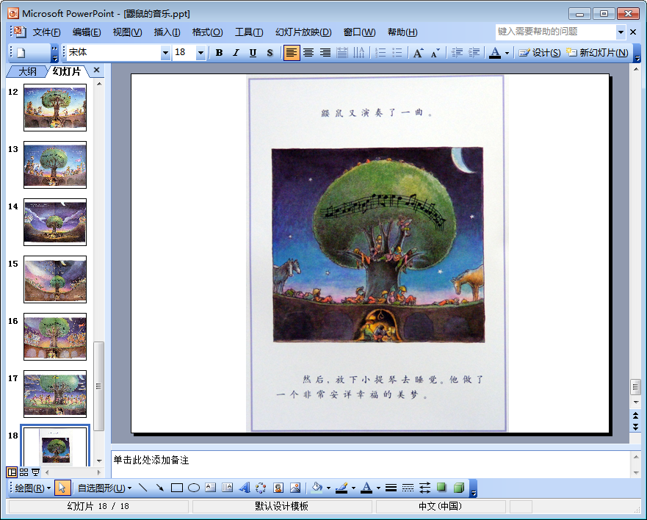Open the font size dropdown 18
The height and width of the screenshot is (520, 647).
201,53
